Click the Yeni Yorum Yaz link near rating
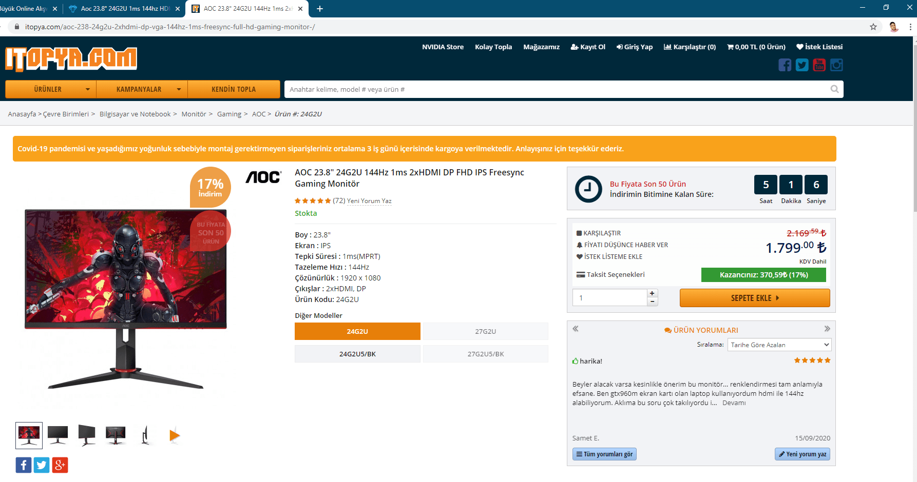This screenshot has width=917, height=482. 369,201
